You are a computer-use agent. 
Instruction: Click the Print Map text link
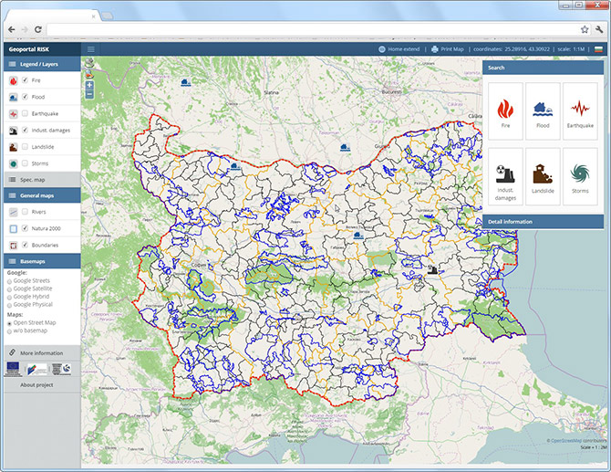point(452,49)
